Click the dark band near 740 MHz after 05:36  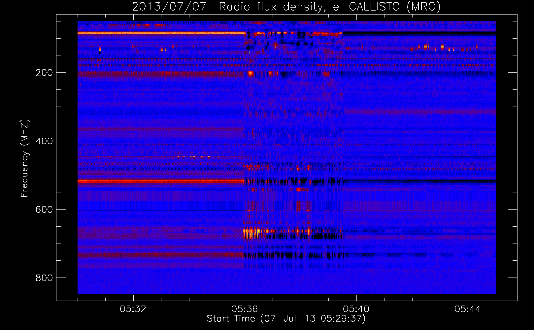pyautogui.click(x=294, y=255)
